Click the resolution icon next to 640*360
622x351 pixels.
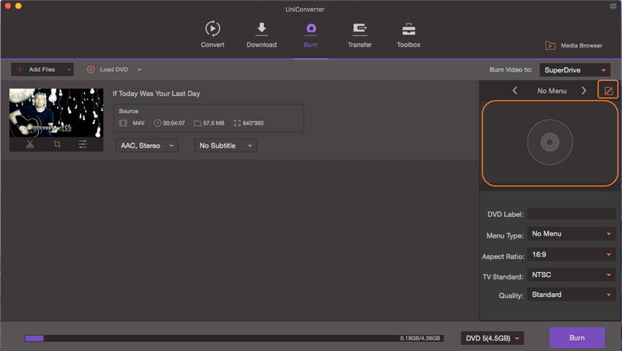coord(237,123)
